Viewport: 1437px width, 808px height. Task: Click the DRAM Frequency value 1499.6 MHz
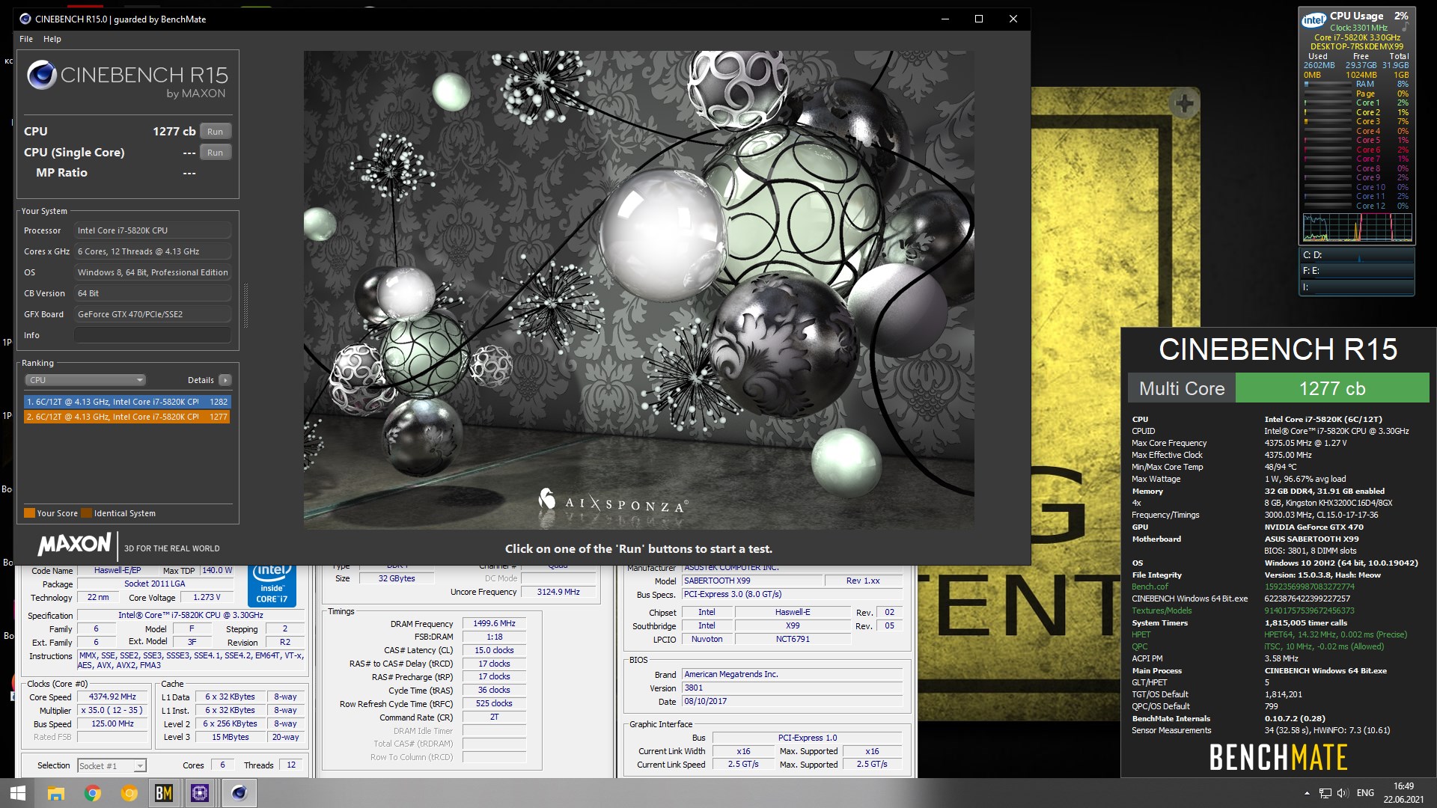pos(494,623)
